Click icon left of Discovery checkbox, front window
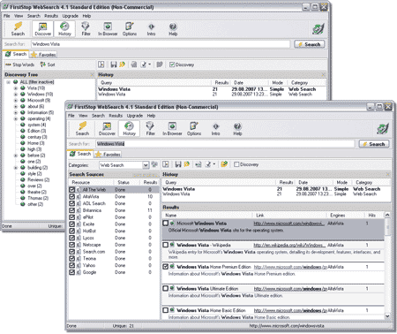Viewport: 397px width, 334px height. tap(224, 164)
